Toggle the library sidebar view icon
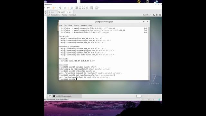 click(77, 8)
